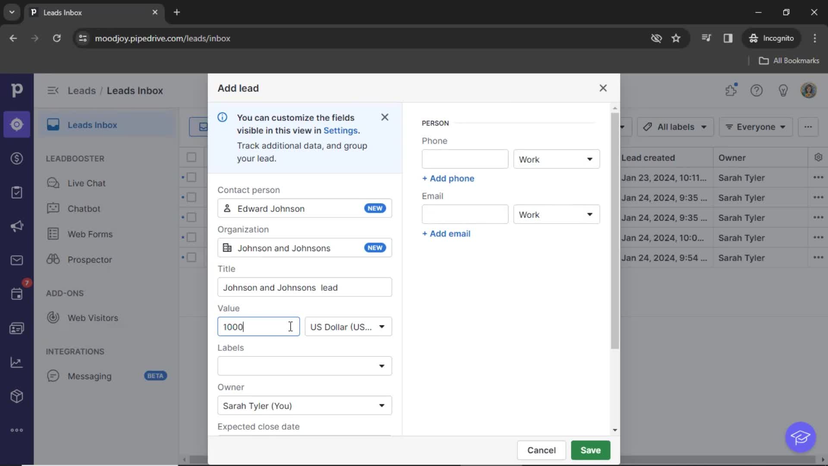
Task: Focus the Email input field
Action: (465, 214)
